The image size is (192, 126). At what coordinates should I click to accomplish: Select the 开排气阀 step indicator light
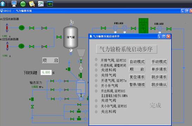[96, 59]
